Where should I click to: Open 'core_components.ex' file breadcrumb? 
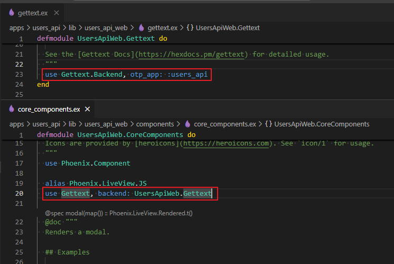coord(225,124)
